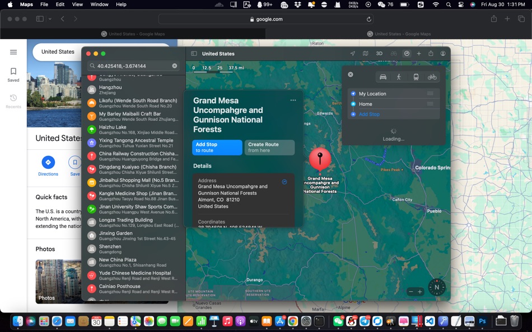The height and width of the screenshot is (332, 532).
Task: Click the plus icon in Maps toolbar
Action: pyautogui.click(x=419, y=54)
